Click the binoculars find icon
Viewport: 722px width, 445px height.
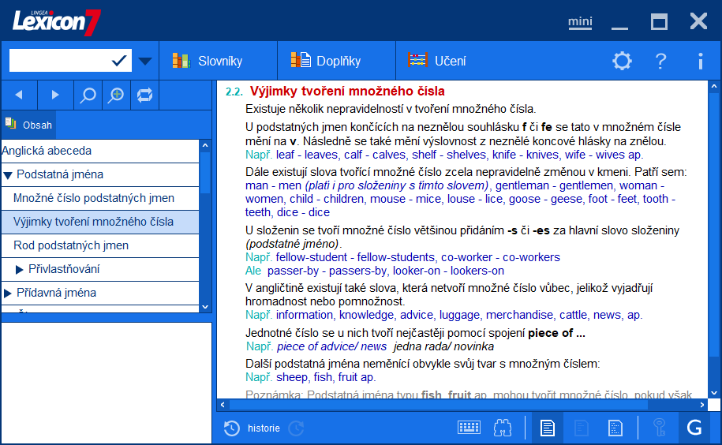503,428
